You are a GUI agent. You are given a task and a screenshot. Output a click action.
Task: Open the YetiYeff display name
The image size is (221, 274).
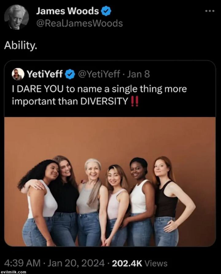click(45, 74)
